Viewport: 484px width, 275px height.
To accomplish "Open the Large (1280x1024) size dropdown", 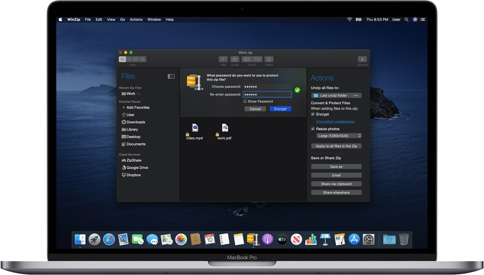I will (x=339, y=136).
